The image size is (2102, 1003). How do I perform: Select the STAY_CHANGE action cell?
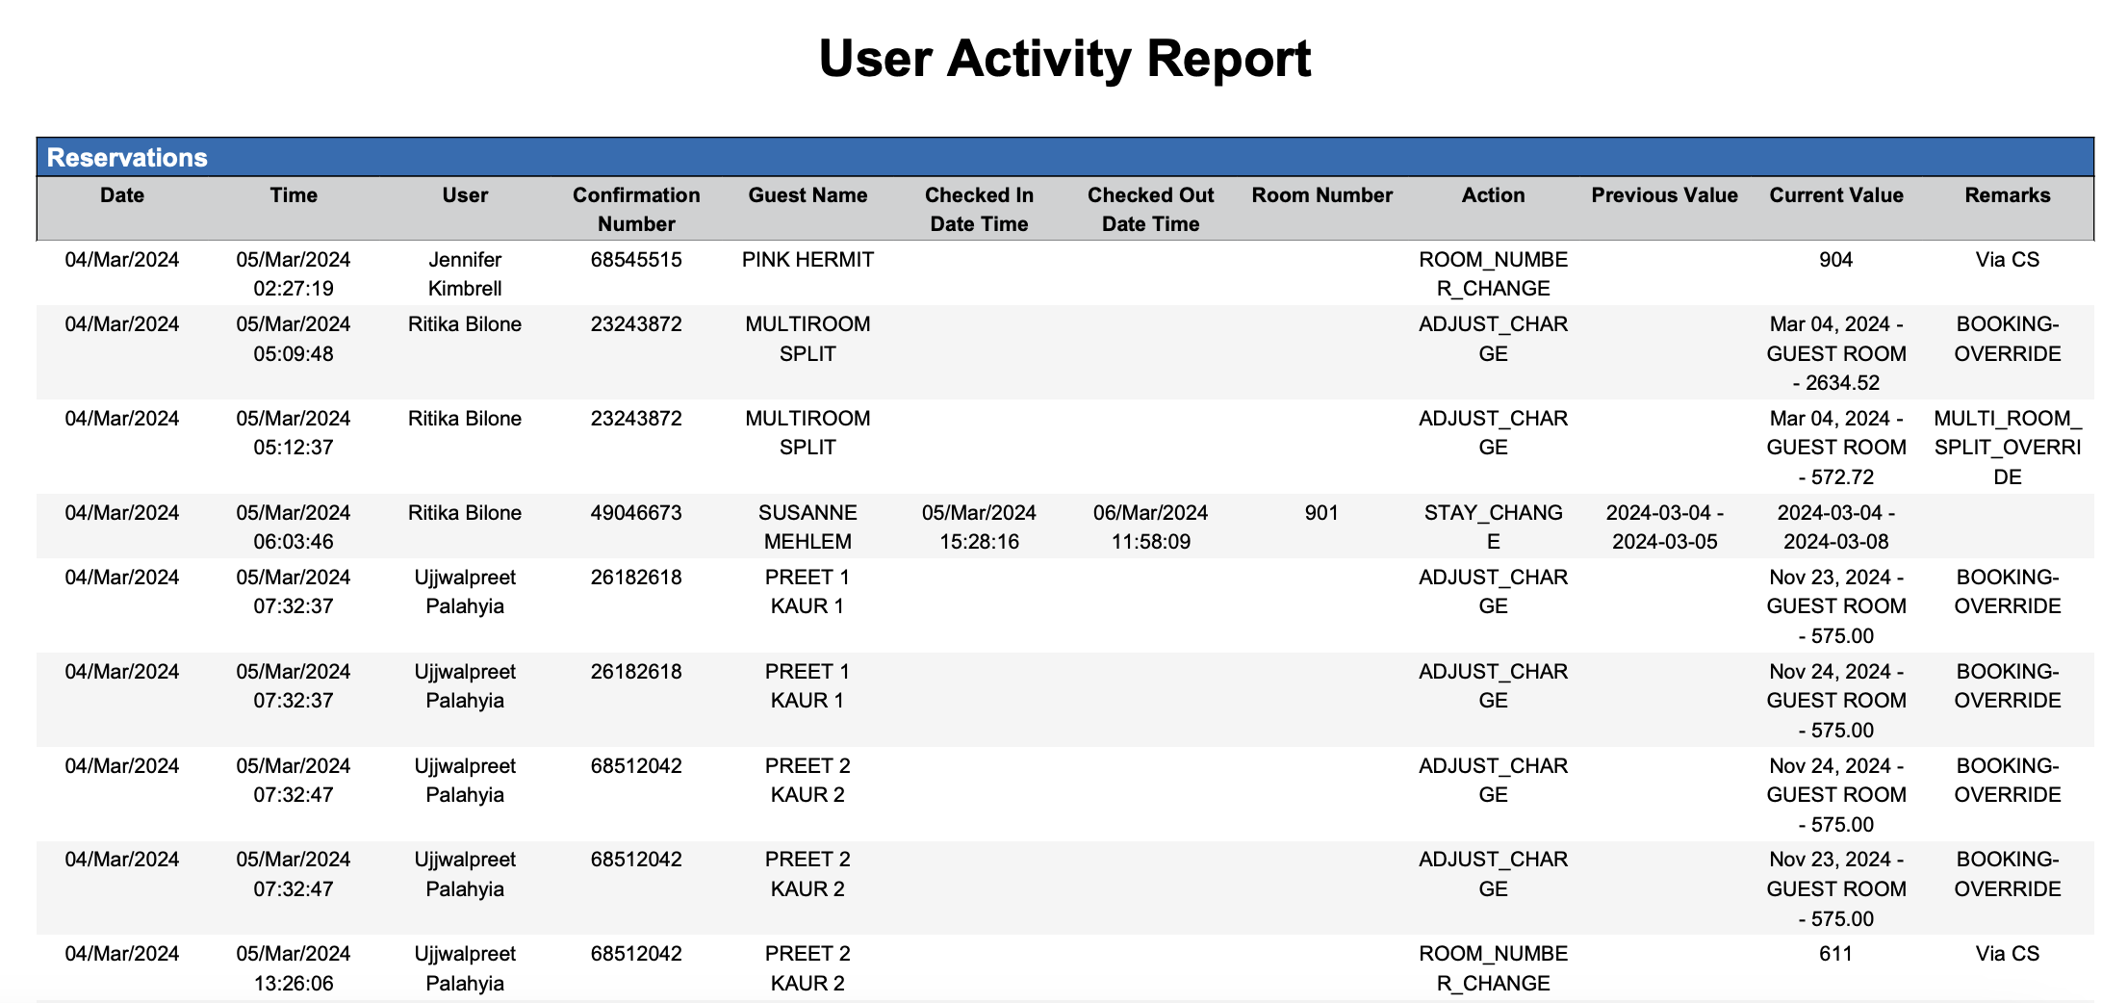(1493, 527)
